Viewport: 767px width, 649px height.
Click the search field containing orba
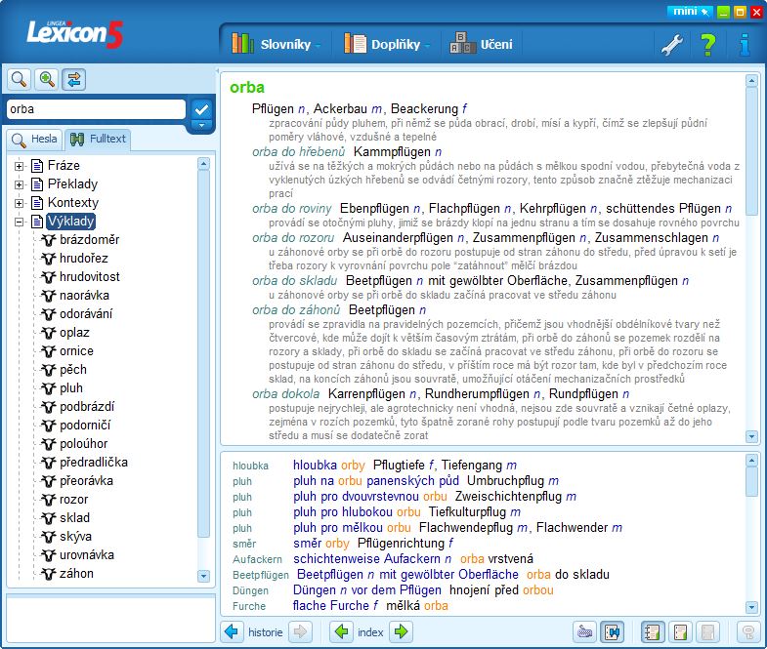click(95, 109)
